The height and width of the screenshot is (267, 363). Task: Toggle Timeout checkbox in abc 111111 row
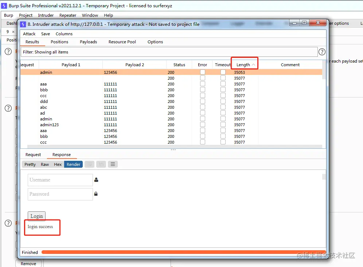click(223, 107)
